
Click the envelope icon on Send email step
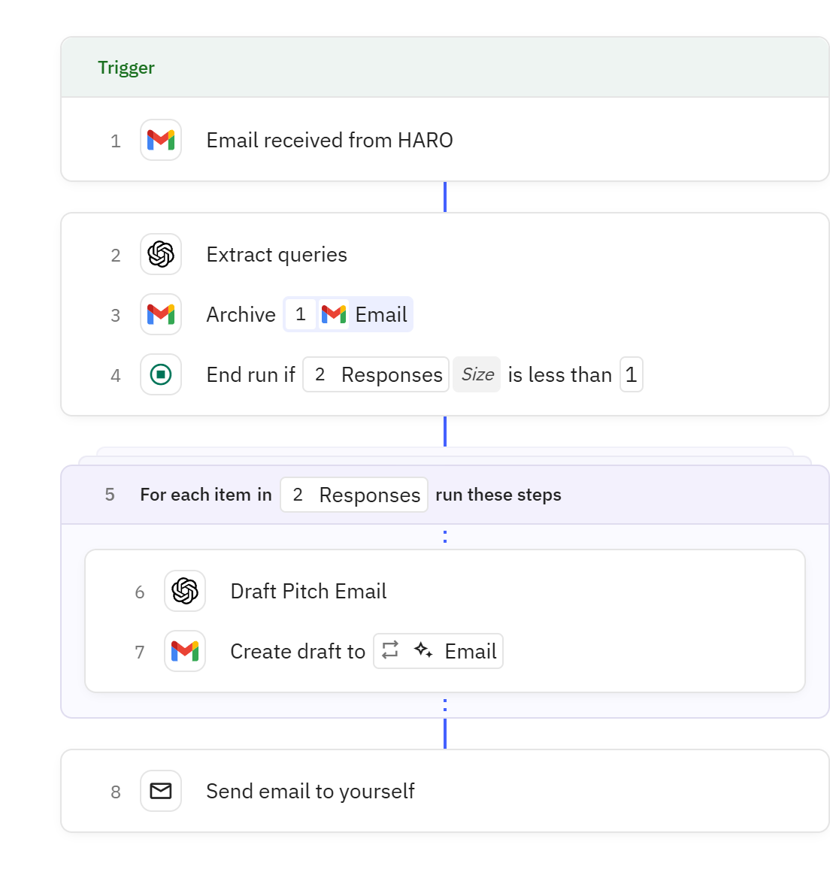click(x=160, y=791)
